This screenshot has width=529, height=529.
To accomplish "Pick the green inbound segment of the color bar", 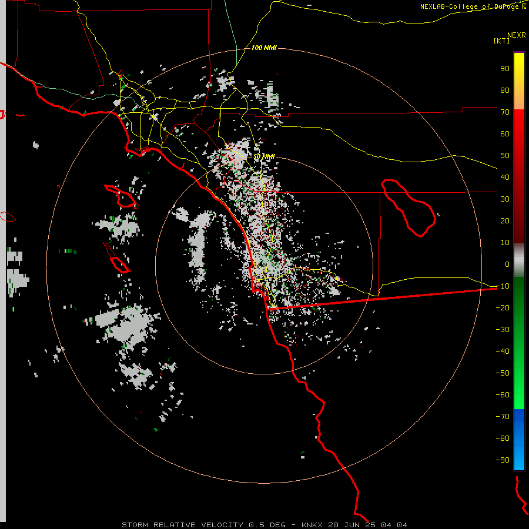I will tap(519, 343).
